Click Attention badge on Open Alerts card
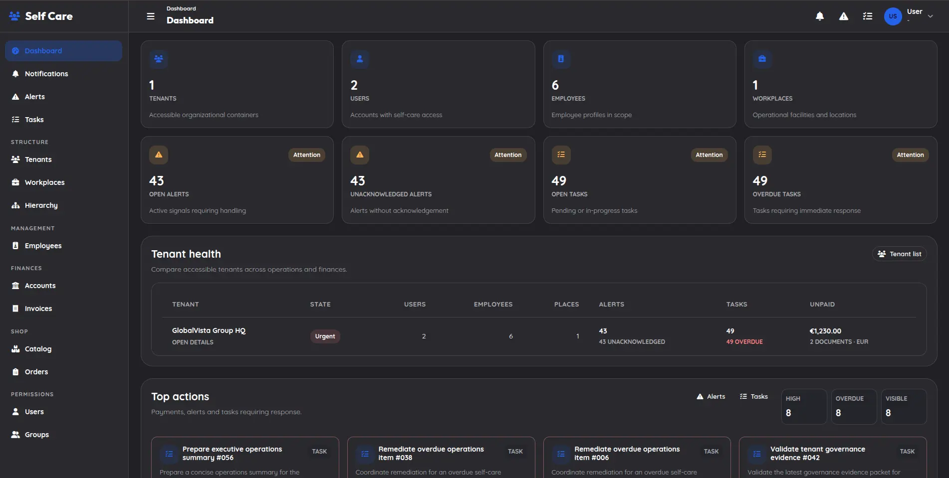Screen dimensions: 949x478 pos(307,155)
